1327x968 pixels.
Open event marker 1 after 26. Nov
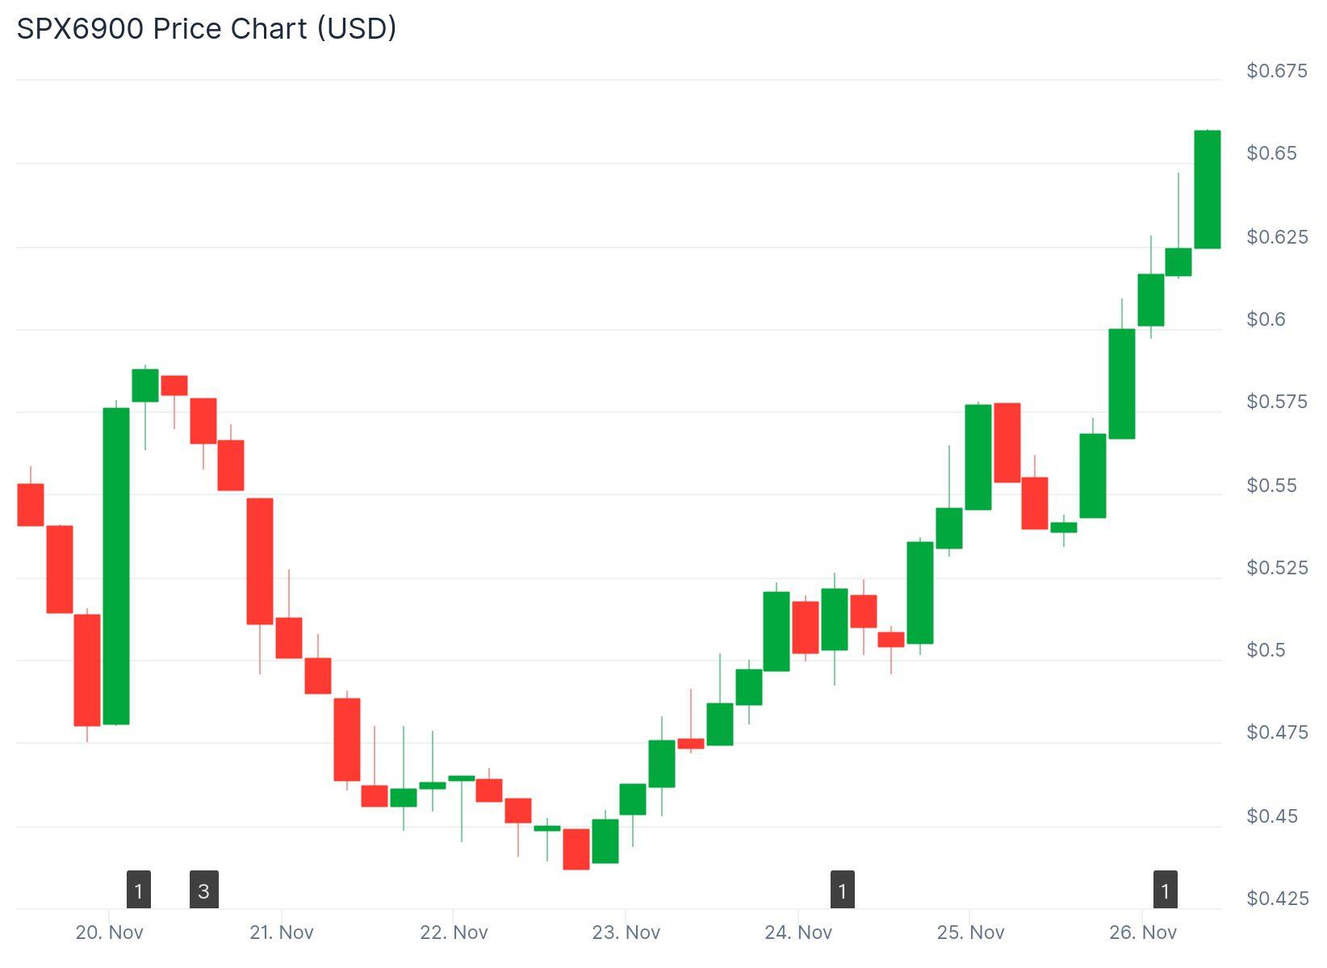[1165, 891]
